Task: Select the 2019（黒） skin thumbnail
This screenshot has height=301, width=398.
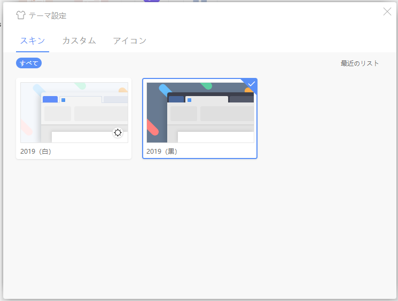Action: pos(200,113)
